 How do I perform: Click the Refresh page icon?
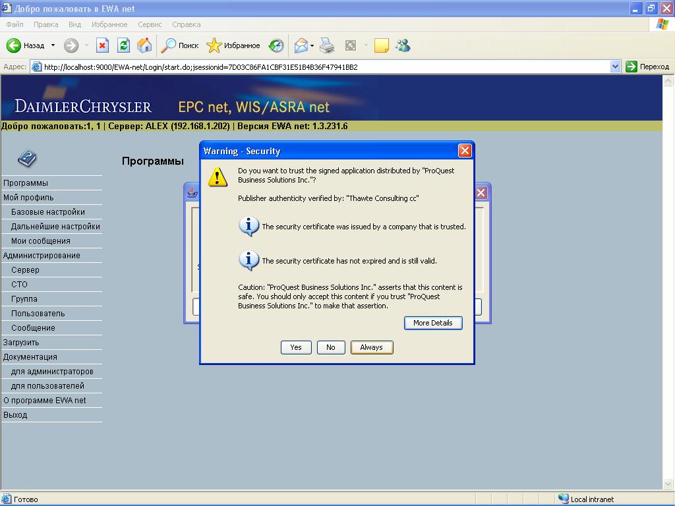click(123, 45)
